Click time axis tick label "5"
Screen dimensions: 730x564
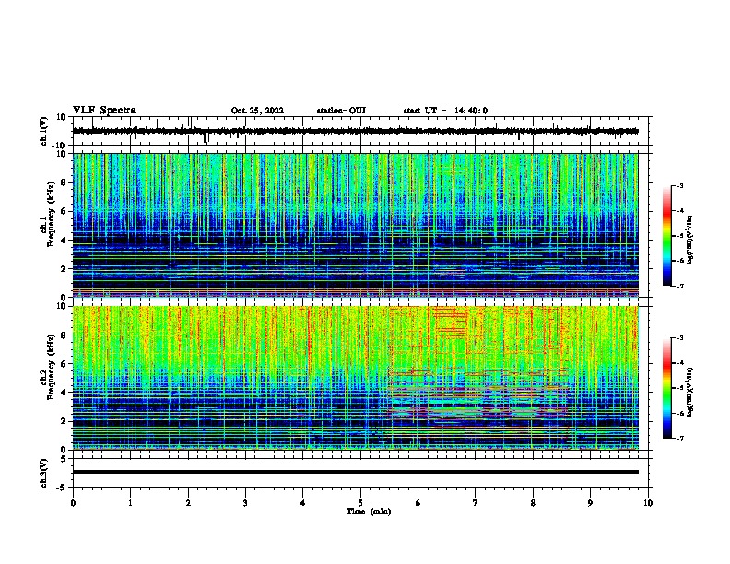(x=360, y=503)
